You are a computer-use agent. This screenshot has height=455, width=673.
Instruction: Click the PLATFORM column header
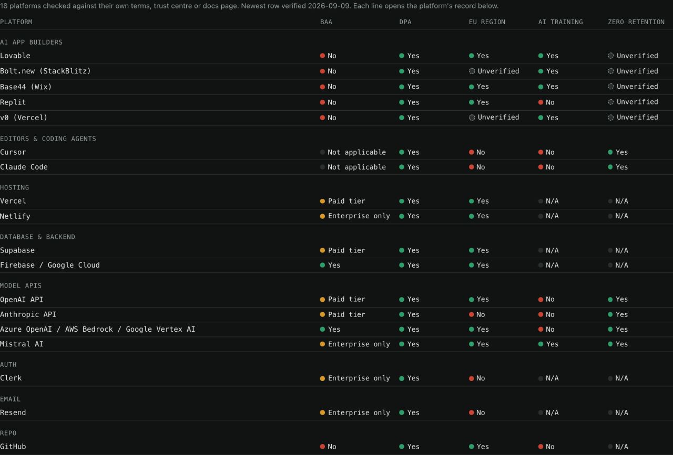(x=16, y=22)
